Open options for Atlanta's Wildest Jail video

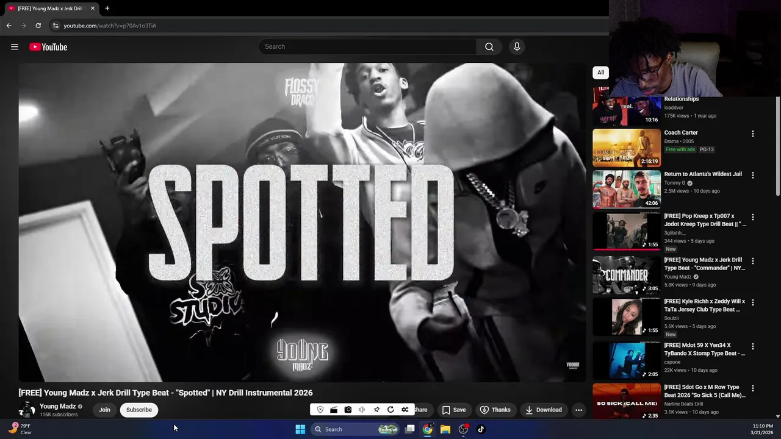pos(752,175)
